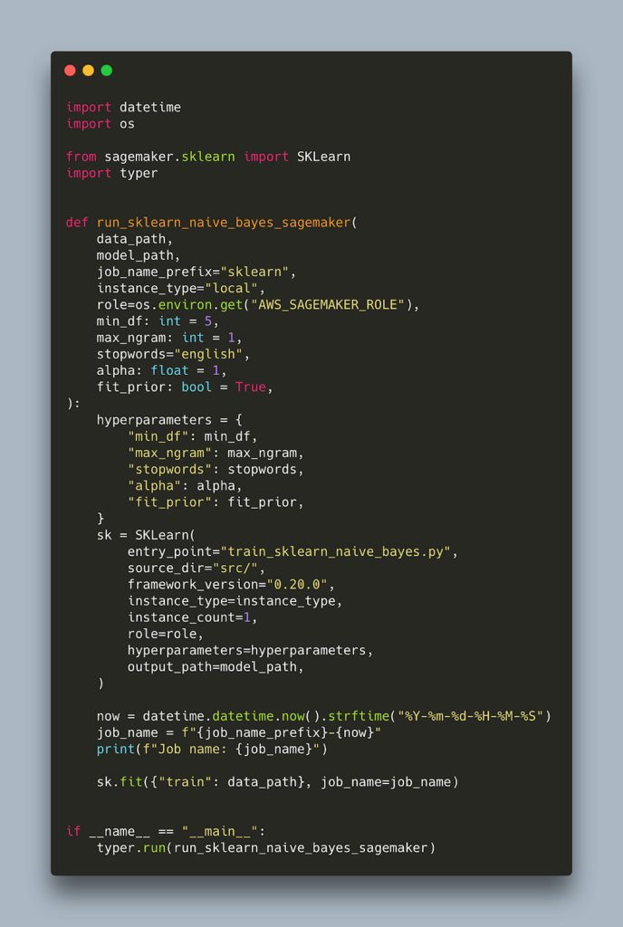Click the print function call

(x=116, y=749)
